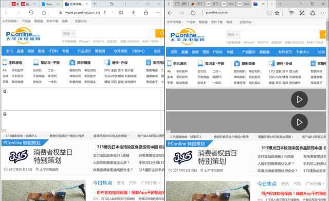This screenshot has height=201, width=329.
Task: Expand the 全国分站 dropdown in the Edge page
Action: click(x=246, y=22)
